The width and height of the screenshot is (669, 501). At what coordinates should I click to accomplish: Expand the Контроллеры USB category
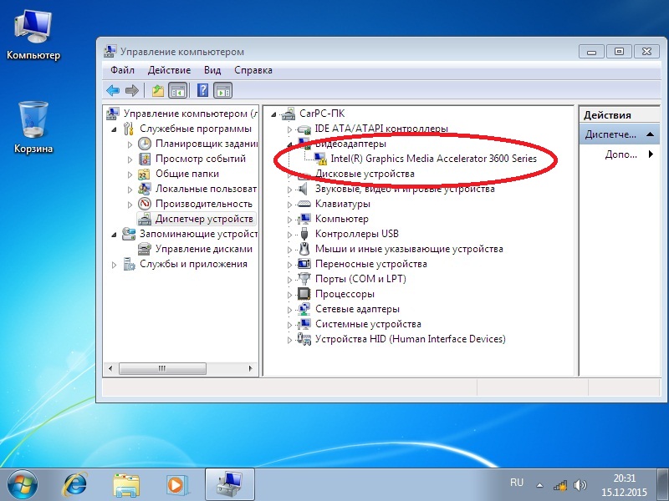pyautogui.click(x=290, y=234)
